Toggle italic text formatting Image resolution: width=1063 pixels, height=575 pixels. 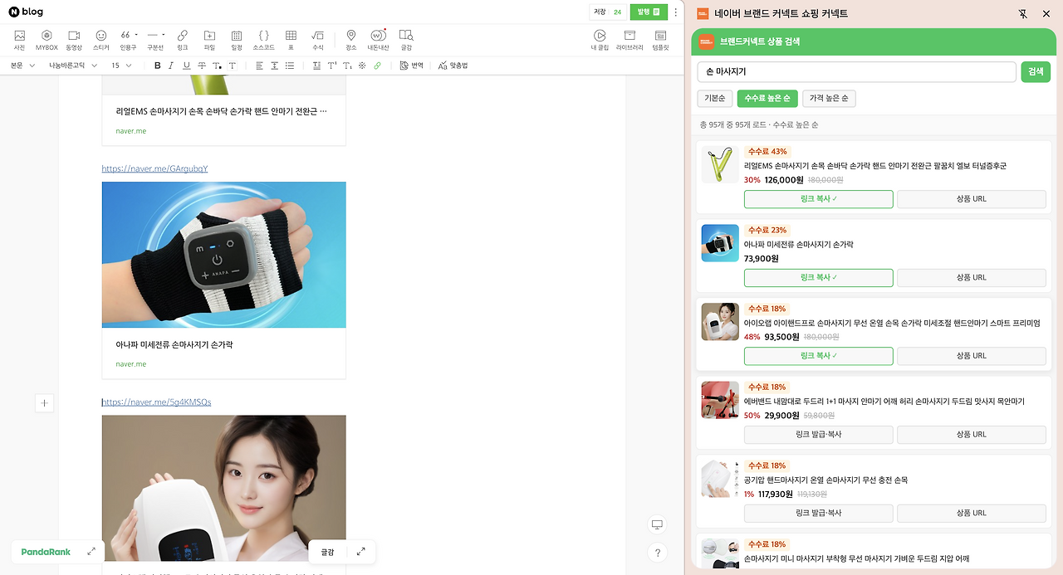[x=170, y=65]
